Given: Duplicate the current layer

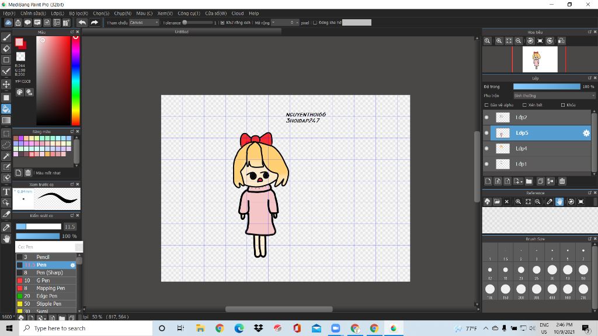Looking at the screenshot, I should (540, 181).
